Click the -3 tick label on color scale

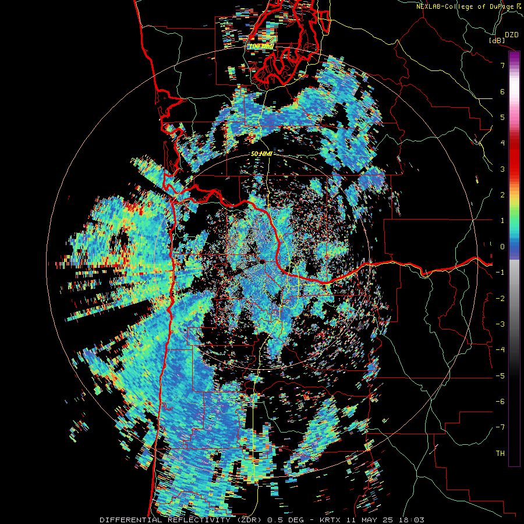point(500,324)
